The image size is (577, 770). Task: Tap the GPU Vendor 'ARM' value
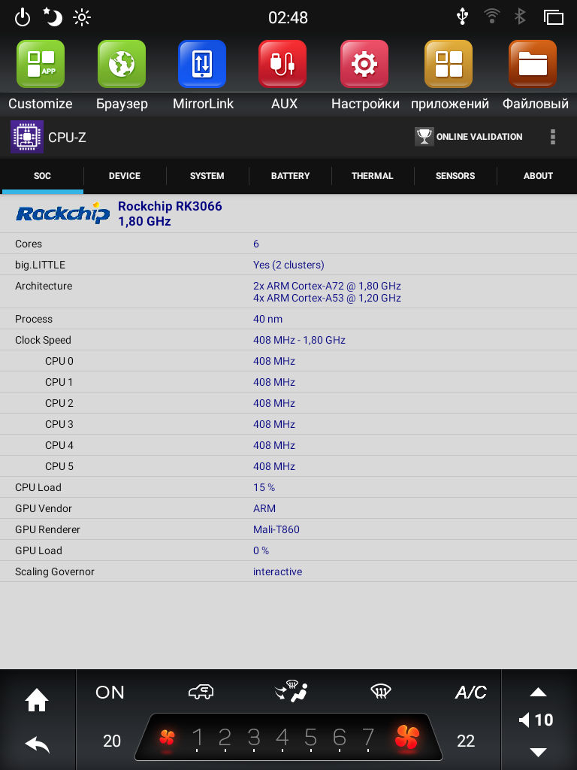tap(264, 509)
